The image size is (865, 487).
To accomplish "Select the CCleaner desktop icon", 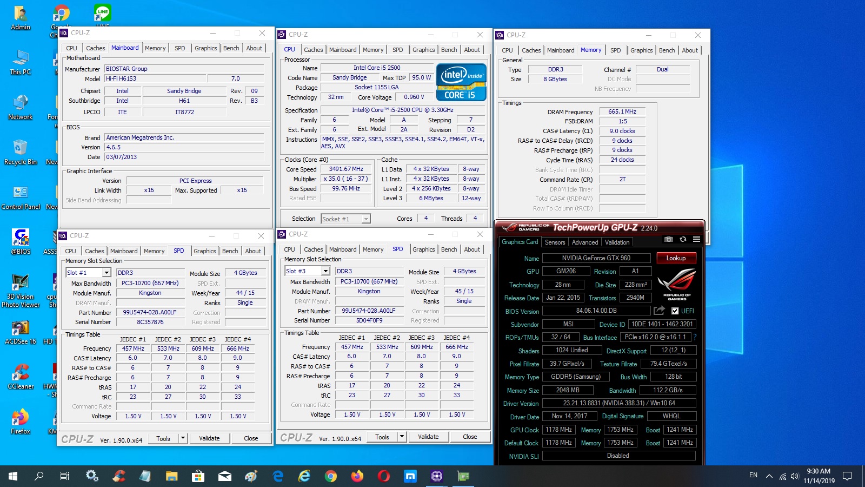I will point(21,377).
